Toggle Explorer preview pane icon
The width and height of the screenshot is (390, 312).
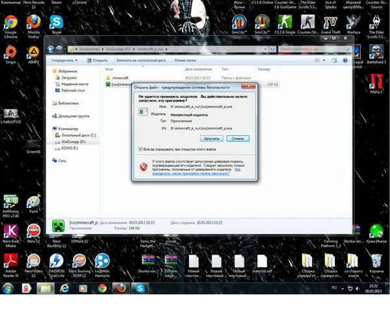[334, 60]
